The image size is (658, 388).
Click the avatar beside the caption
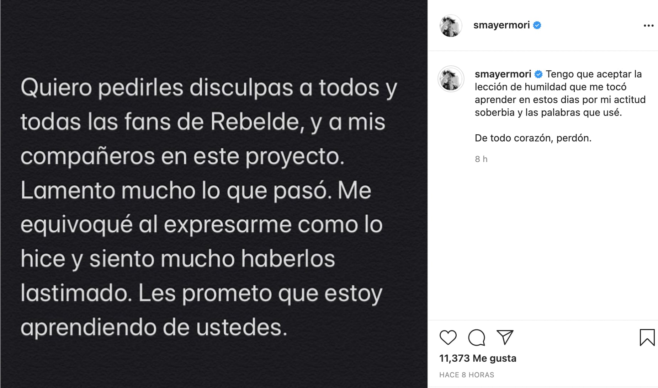451,79
